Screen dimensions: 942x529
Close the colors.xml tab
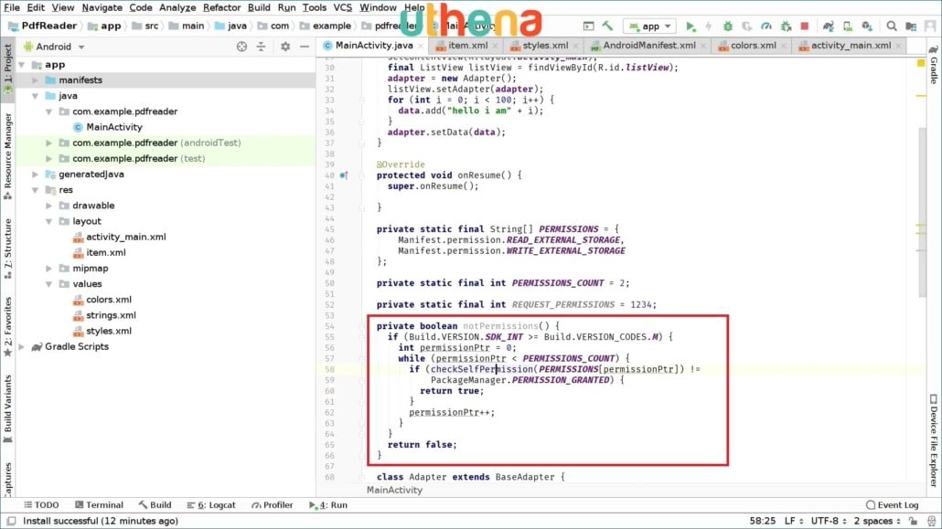[x=784, y=47]
